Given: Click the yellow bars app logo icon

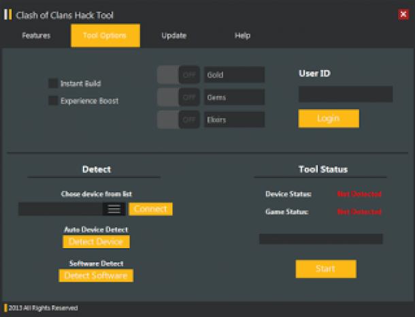Looking at the screenshot, I should [7, 14].
